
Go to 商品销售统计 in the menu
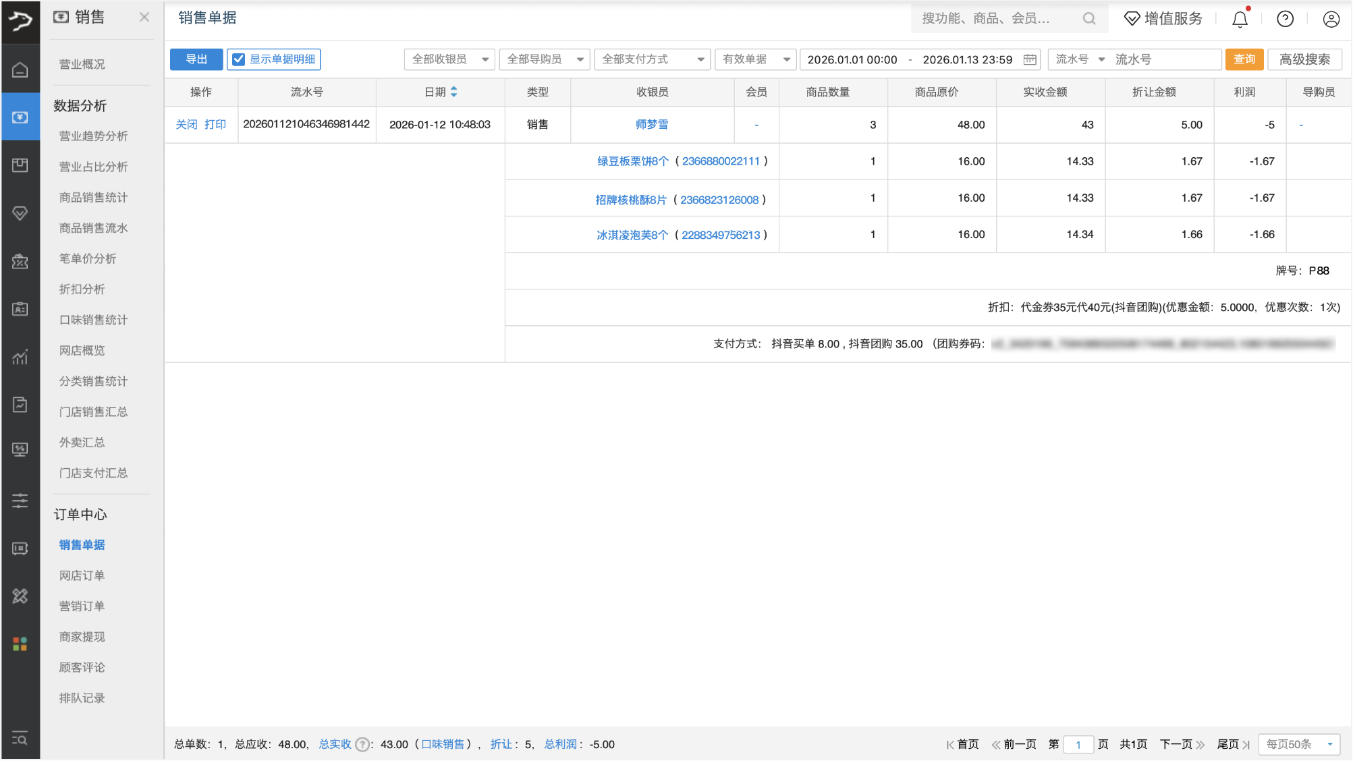click(93, 197)
